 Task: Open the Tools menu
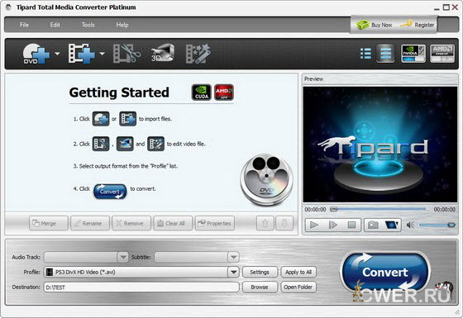coord(88,25)
